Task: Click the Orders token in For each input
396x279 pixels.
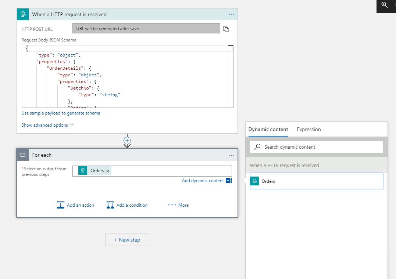Action: [95, 171]
